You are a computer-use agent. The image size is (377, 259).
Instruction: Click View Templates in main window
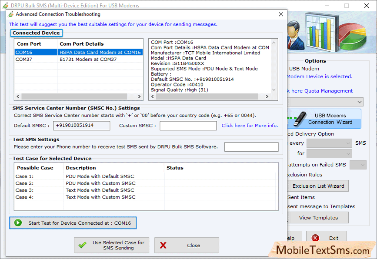point(318,218)
